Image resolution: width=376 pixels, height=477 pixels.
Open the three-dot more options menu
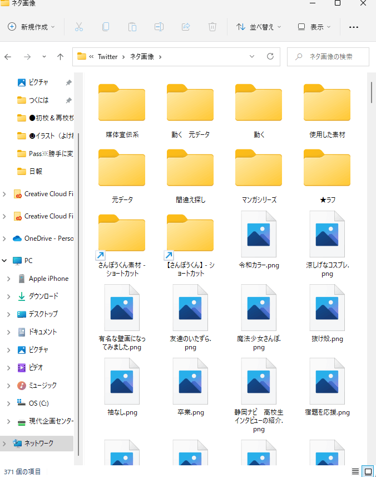354,27
